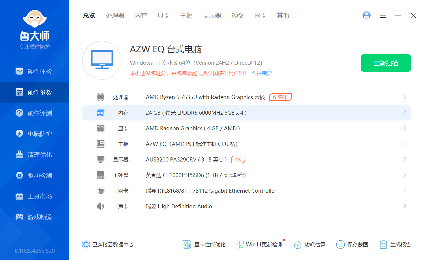Select the AMD Ryzen 5 7535U processor text

205,97
